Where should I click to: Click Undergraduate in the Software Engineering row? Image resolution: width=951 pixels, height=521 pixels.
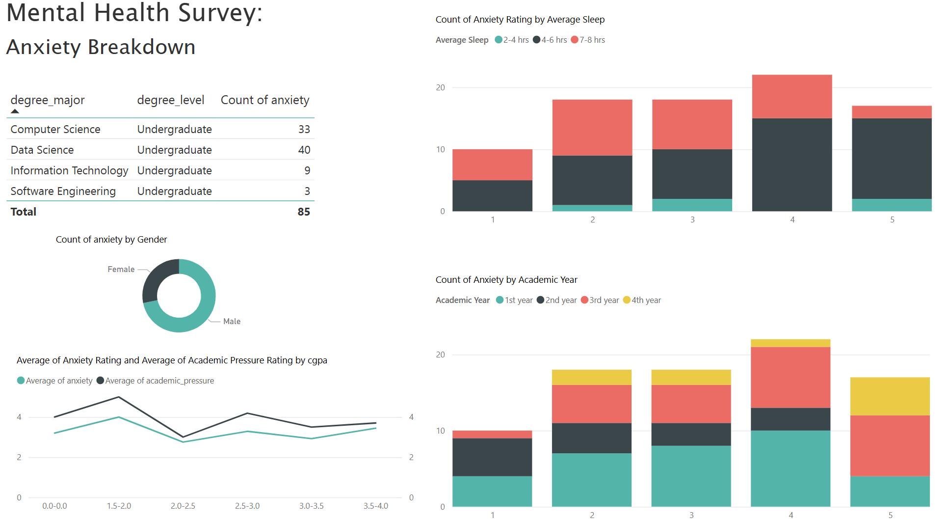tap(175, 191)
